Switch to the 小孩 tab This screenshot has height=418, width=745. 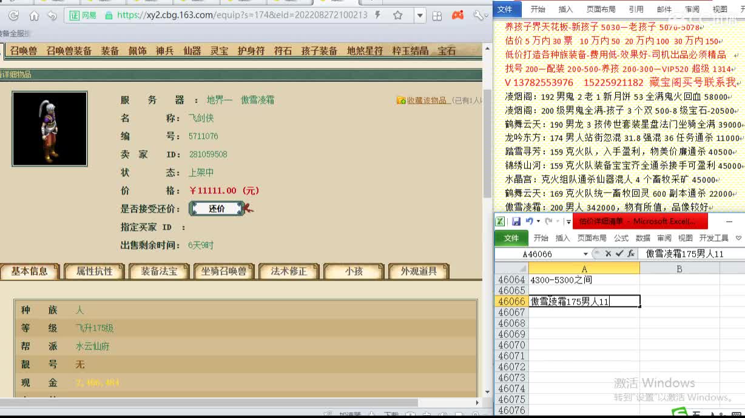354,271
